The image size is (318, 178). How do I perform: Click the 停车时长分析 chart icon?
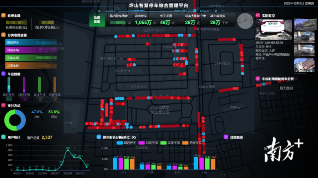pyautogui.click(x=98, y=137)
